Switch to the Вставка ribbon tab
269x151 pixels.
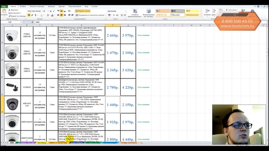(x=23, y=7)
